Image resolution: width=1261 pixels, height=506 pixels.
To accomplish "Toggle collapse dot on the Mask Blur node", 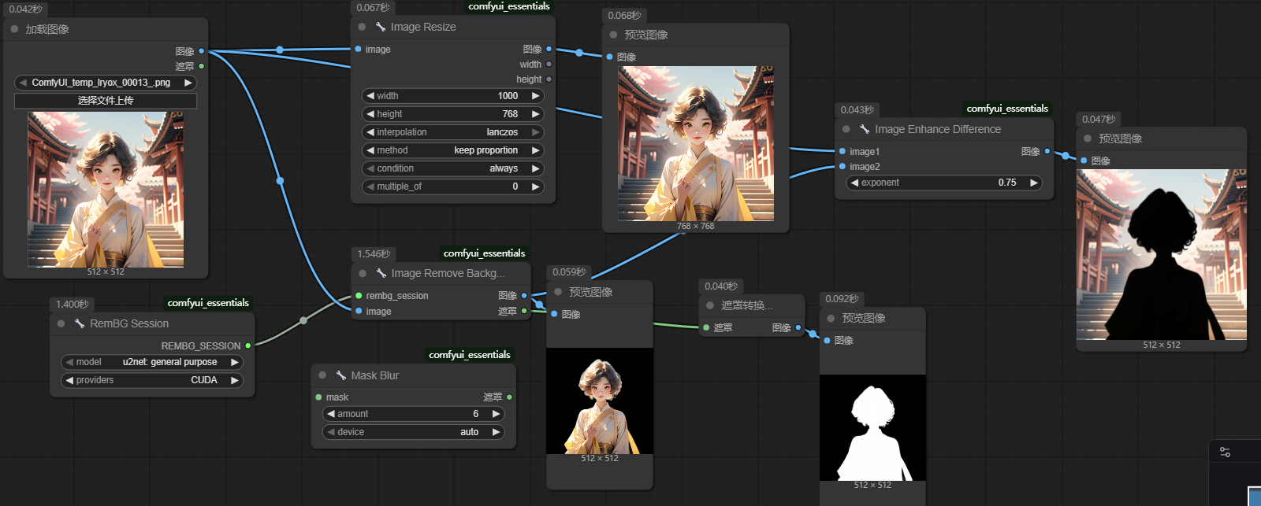I will tap(322, 375).
